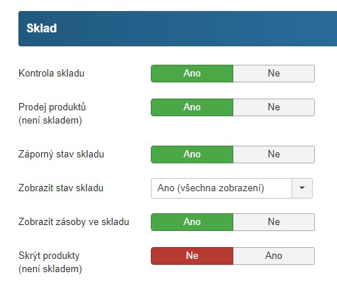Open the Zobrazit stav skladu dropdown arrow
Screen dimensions: 337x292
click(x=302, y=188)
